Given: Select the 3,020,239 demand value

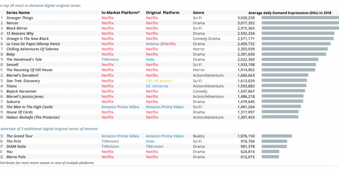Looking at the screenshot, I should (x=246, y=18).
